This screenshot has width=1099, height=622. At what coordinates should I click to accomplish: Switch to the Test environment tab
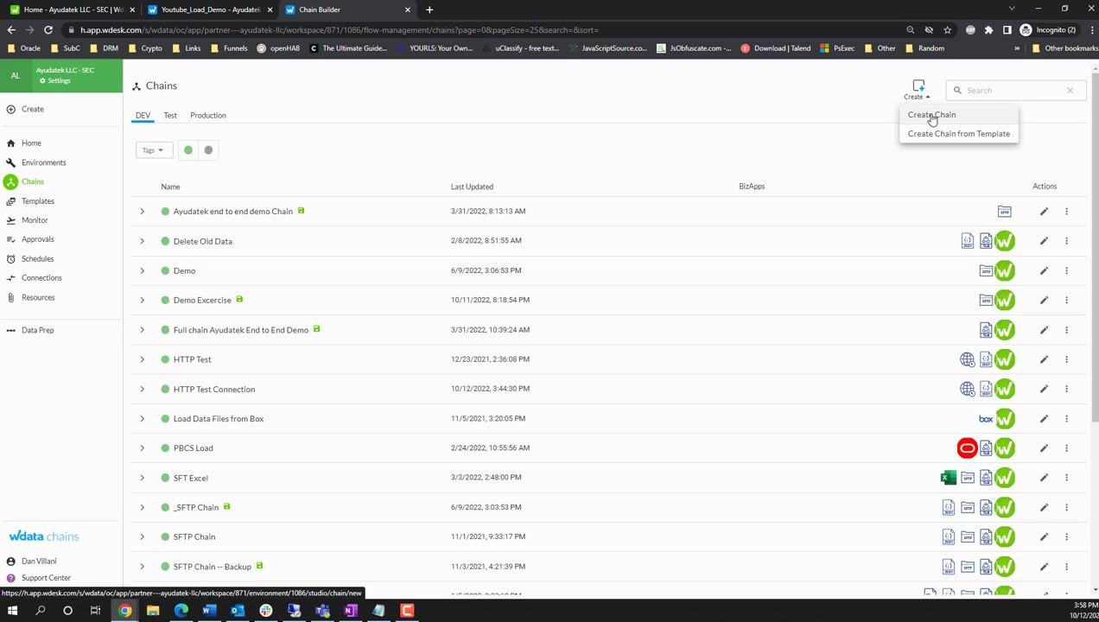pos(170,115)
